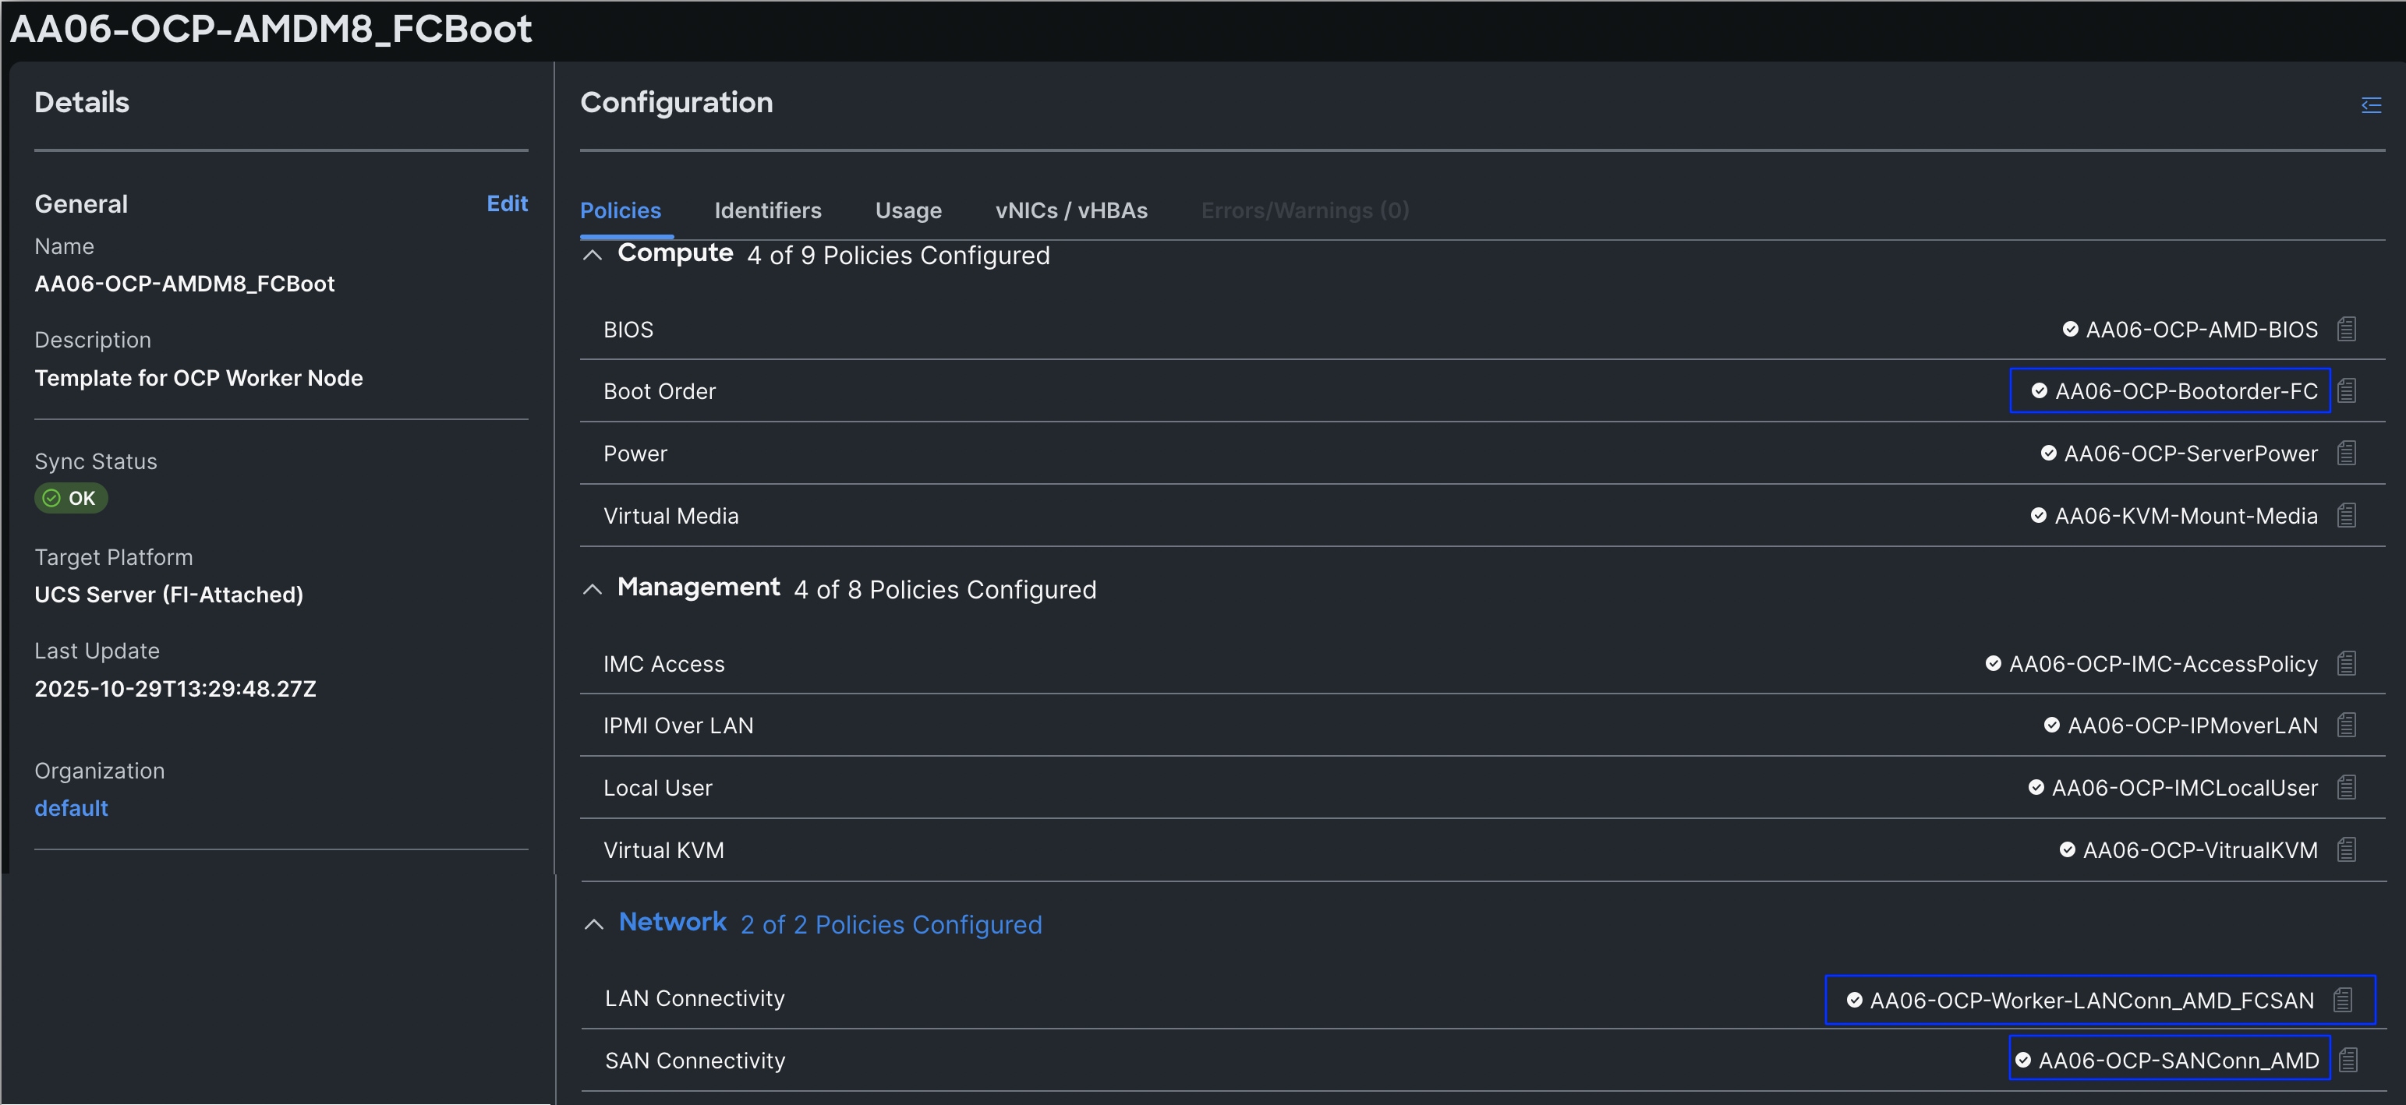Collapse the Configuration panel with the top-right icon
The height and width of the screenshot is (1105, 2406).
[2370, 104]
